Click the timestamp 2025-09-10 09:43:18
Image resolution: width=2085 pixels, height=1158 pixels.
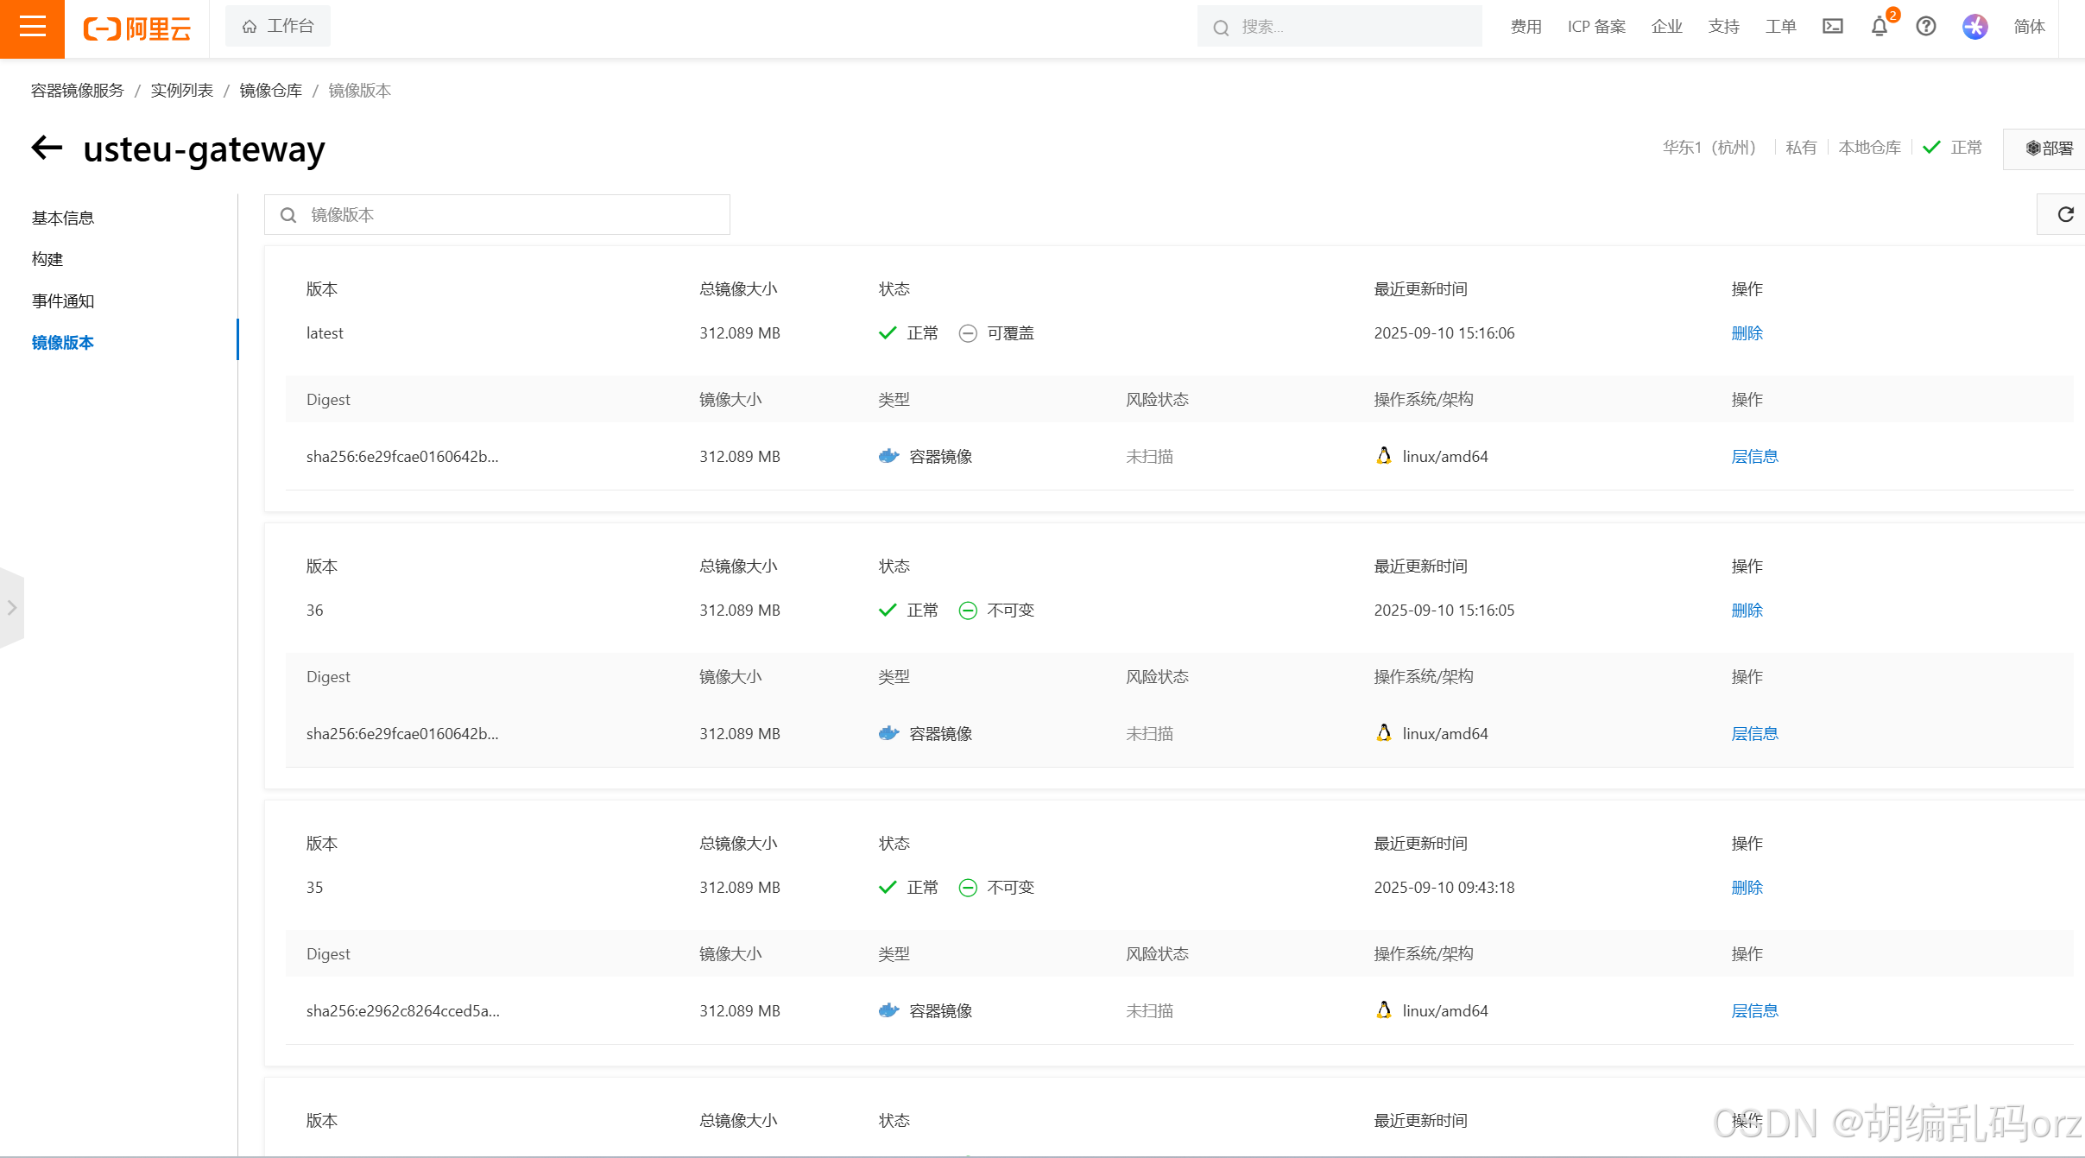(x=1444, y=888)
